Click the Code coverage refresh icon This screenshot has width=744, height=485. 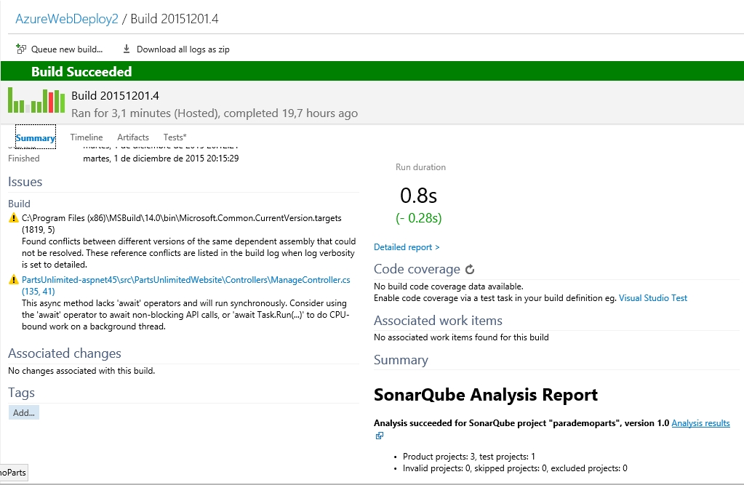point(470,270)
